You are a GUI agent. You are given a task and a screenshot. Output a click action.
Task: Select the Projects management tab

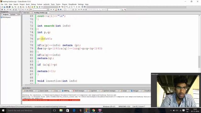6,14
